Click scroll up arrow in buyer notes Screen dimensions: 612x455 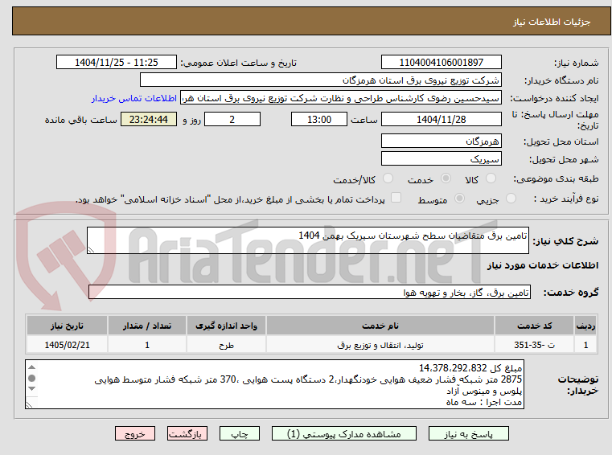click(x=32, y=367)
